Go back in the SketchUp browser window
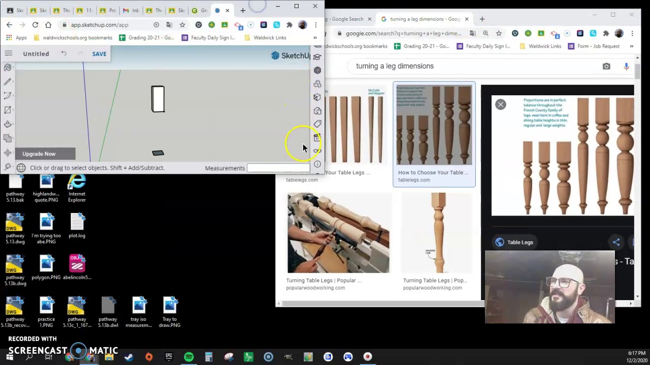Image resolution: width=650 pixels, height=365 pixels. point(9,25)
